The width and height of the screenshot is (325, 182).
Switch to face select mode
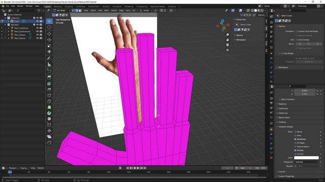(x=80, y=10)
